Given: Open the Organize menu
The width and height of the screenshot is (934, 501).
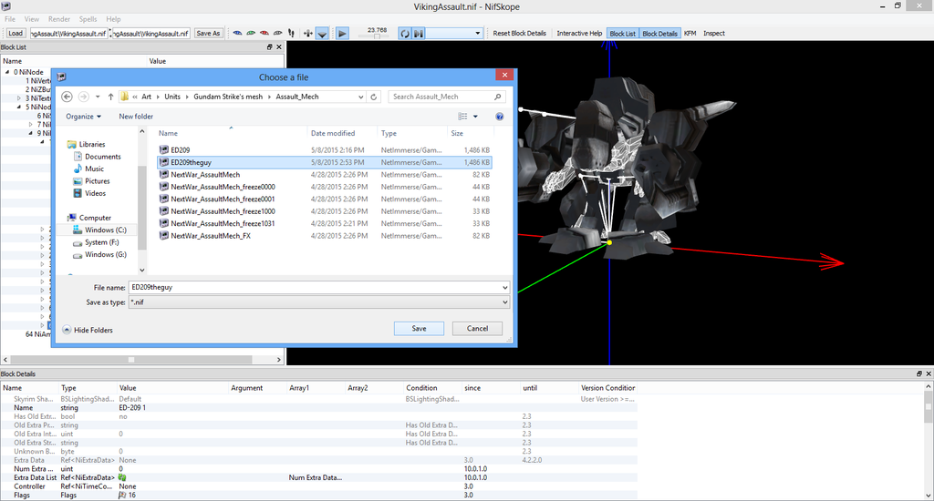Looking at the screenshot, I should pos(83,117).
